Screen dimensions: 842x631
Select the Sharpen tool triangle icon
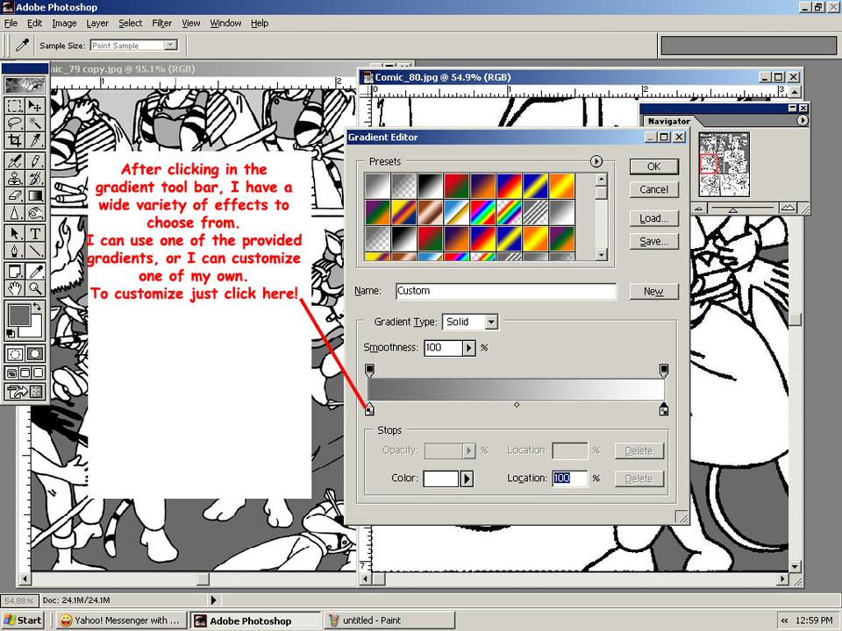(15, 214)
